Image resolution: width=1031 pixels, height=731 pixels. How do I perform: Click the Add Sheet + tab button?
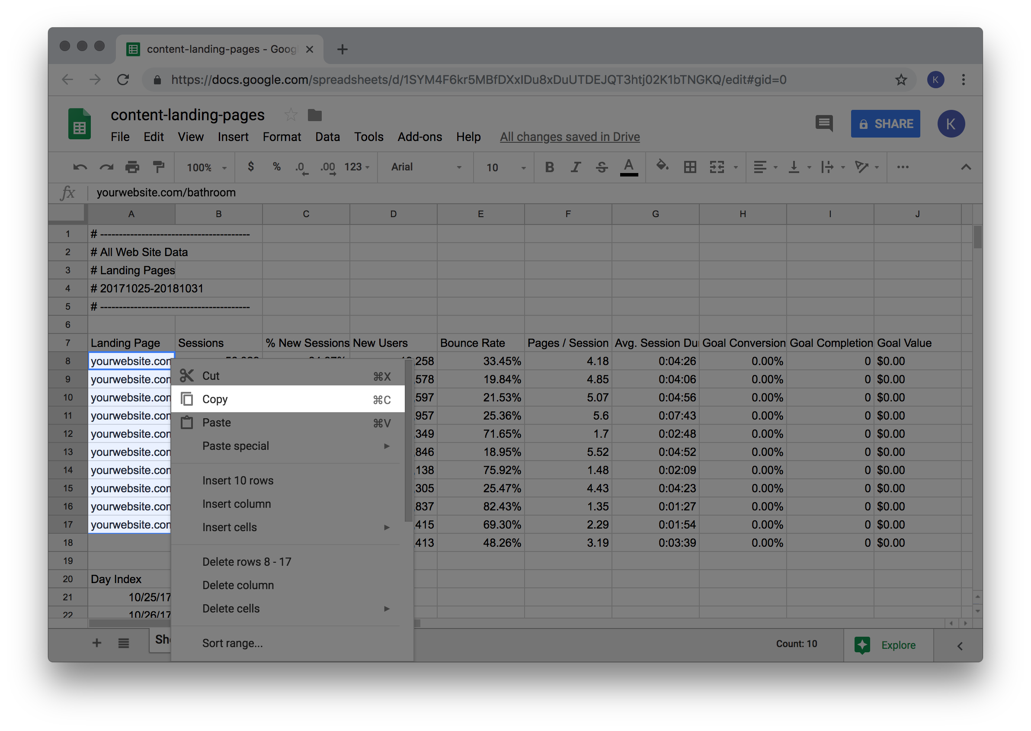(x=96, y=641)
